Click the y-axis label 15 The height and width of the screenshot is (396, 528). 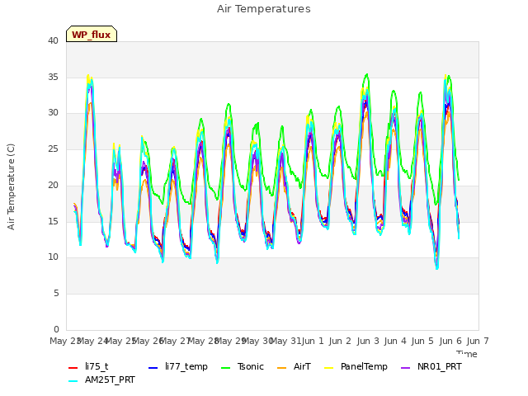click(53, 221)
